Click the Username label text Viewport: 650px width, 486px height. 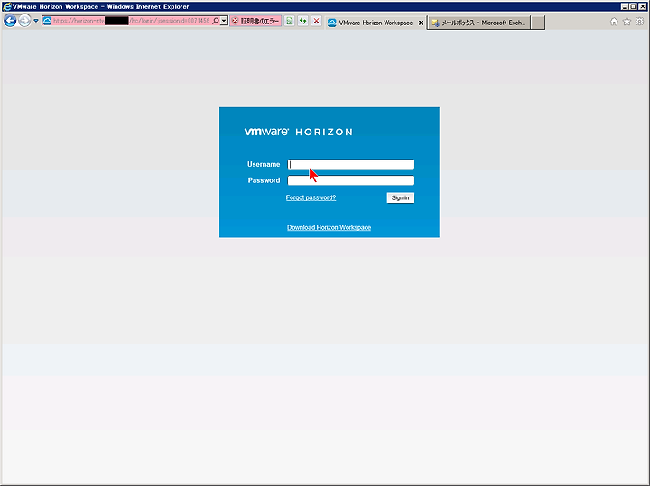tap(264, 164)
